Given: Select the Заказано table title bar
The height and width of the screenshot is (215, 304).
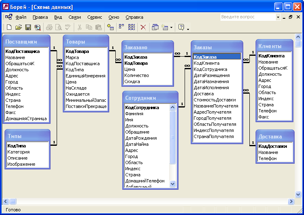Looking at the screenshot, I should tap(148, 47).
